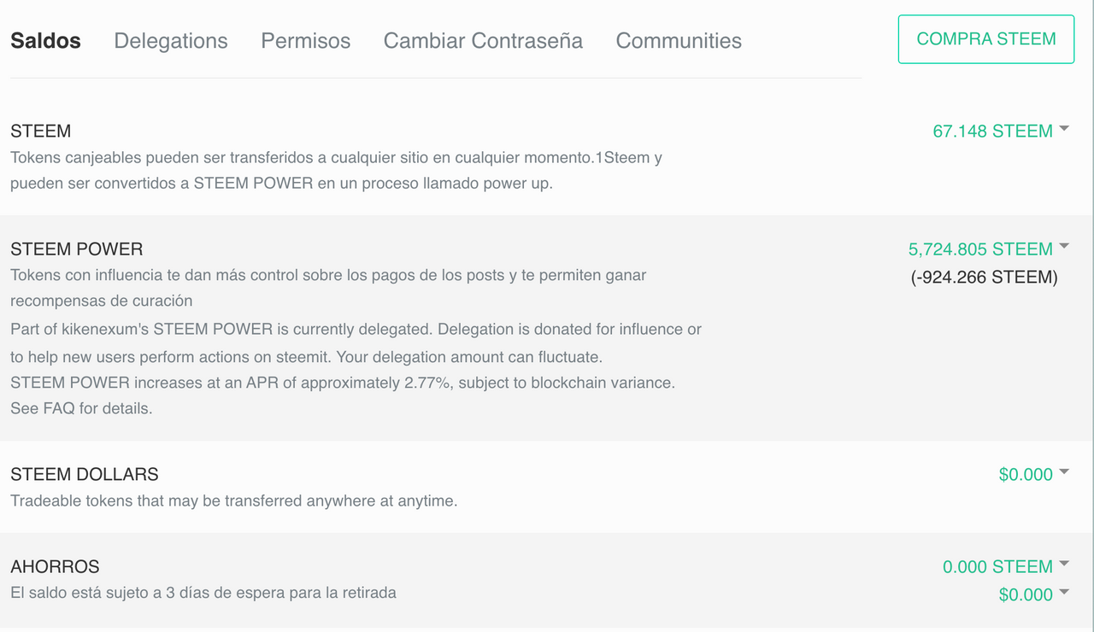This screenshot has height=632, width=1094.
Task: Click the 'See FAQ for details.' text
Action: [81, 408]
